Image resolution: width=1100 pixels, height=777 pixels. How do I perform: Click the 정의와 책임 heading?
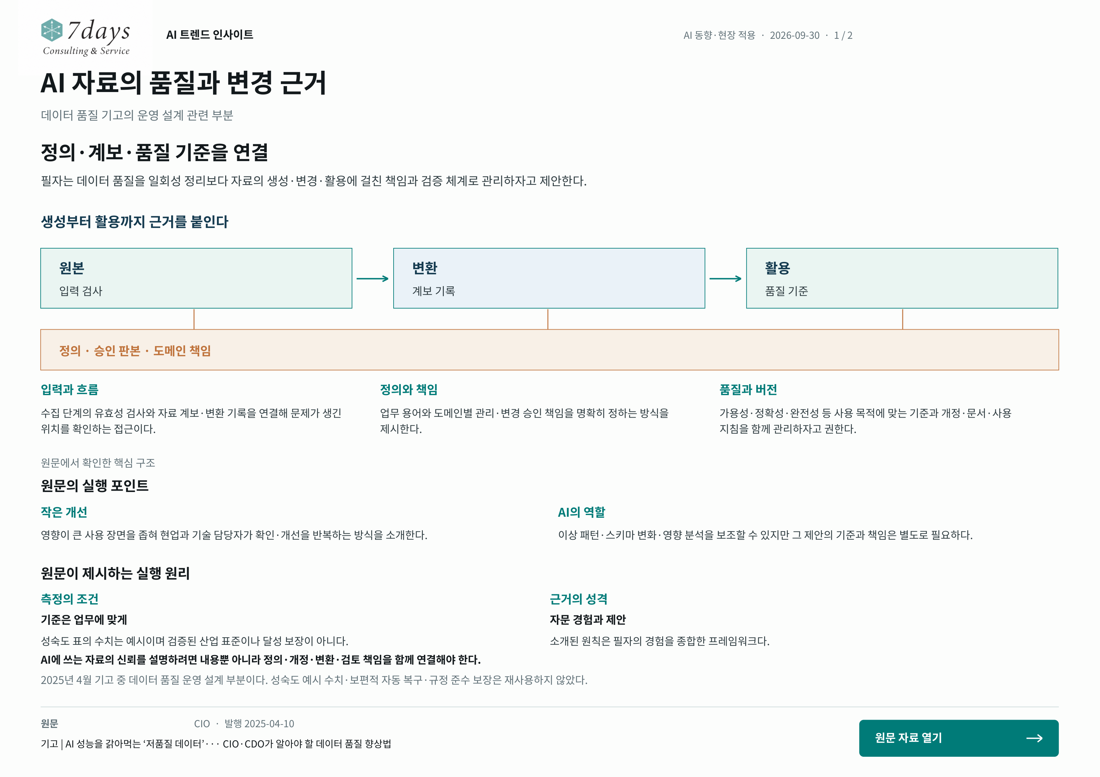409,389
